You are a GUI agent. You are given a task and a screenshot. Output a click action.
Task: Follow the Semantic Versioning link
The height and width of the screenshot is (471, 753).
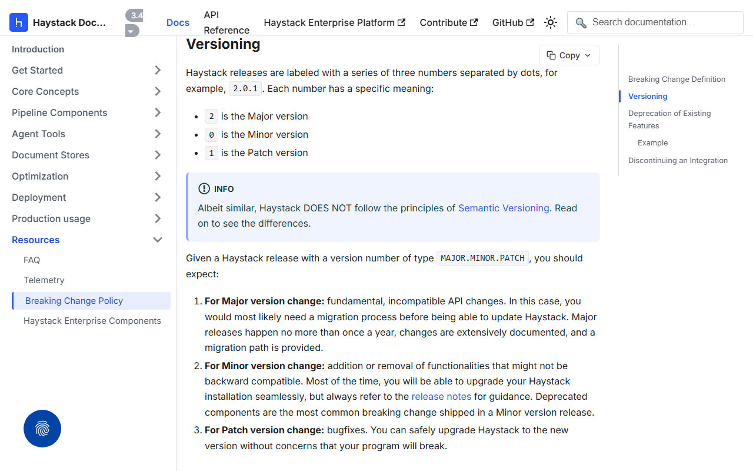click(x=504, y=208)
